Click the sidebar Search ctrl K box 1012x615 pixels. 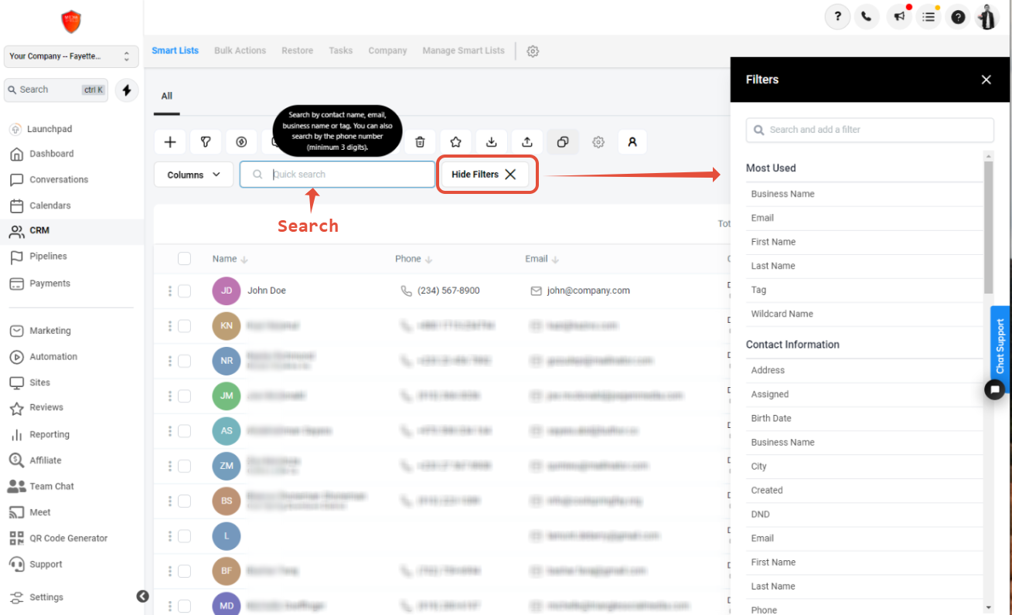[56, 90]
